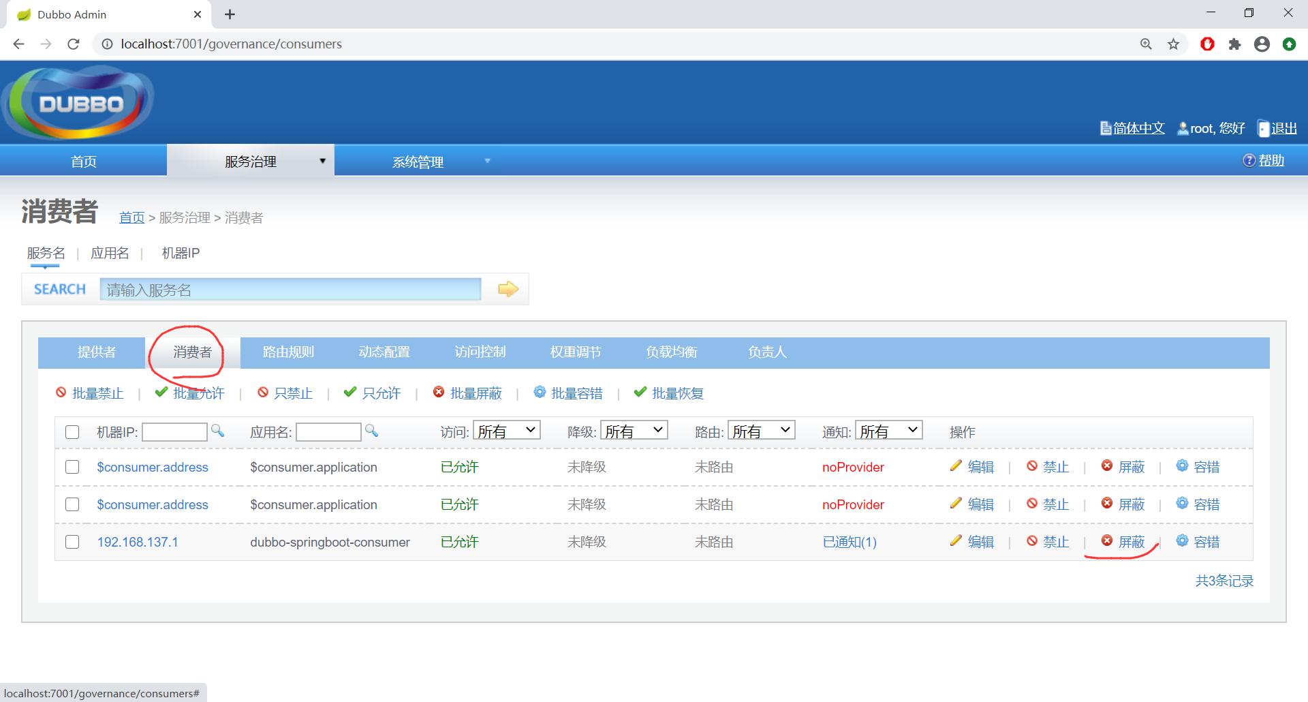Image resolution: width=1308 pixels, height=702 pixels.
Task: Click the 简体中文 language link
Action: pos(1138,129)
